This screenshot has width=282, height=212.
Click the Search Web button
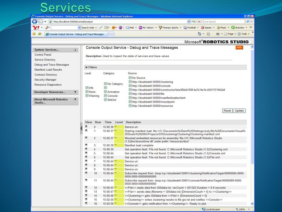point(88,28)
